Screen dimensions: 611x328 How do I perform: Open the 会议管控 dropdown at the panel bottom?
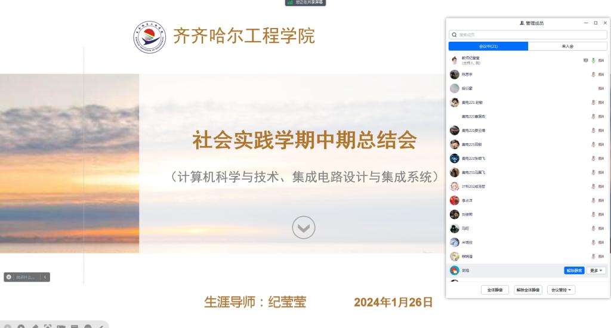pyautogui.click(x=561, y=290)
